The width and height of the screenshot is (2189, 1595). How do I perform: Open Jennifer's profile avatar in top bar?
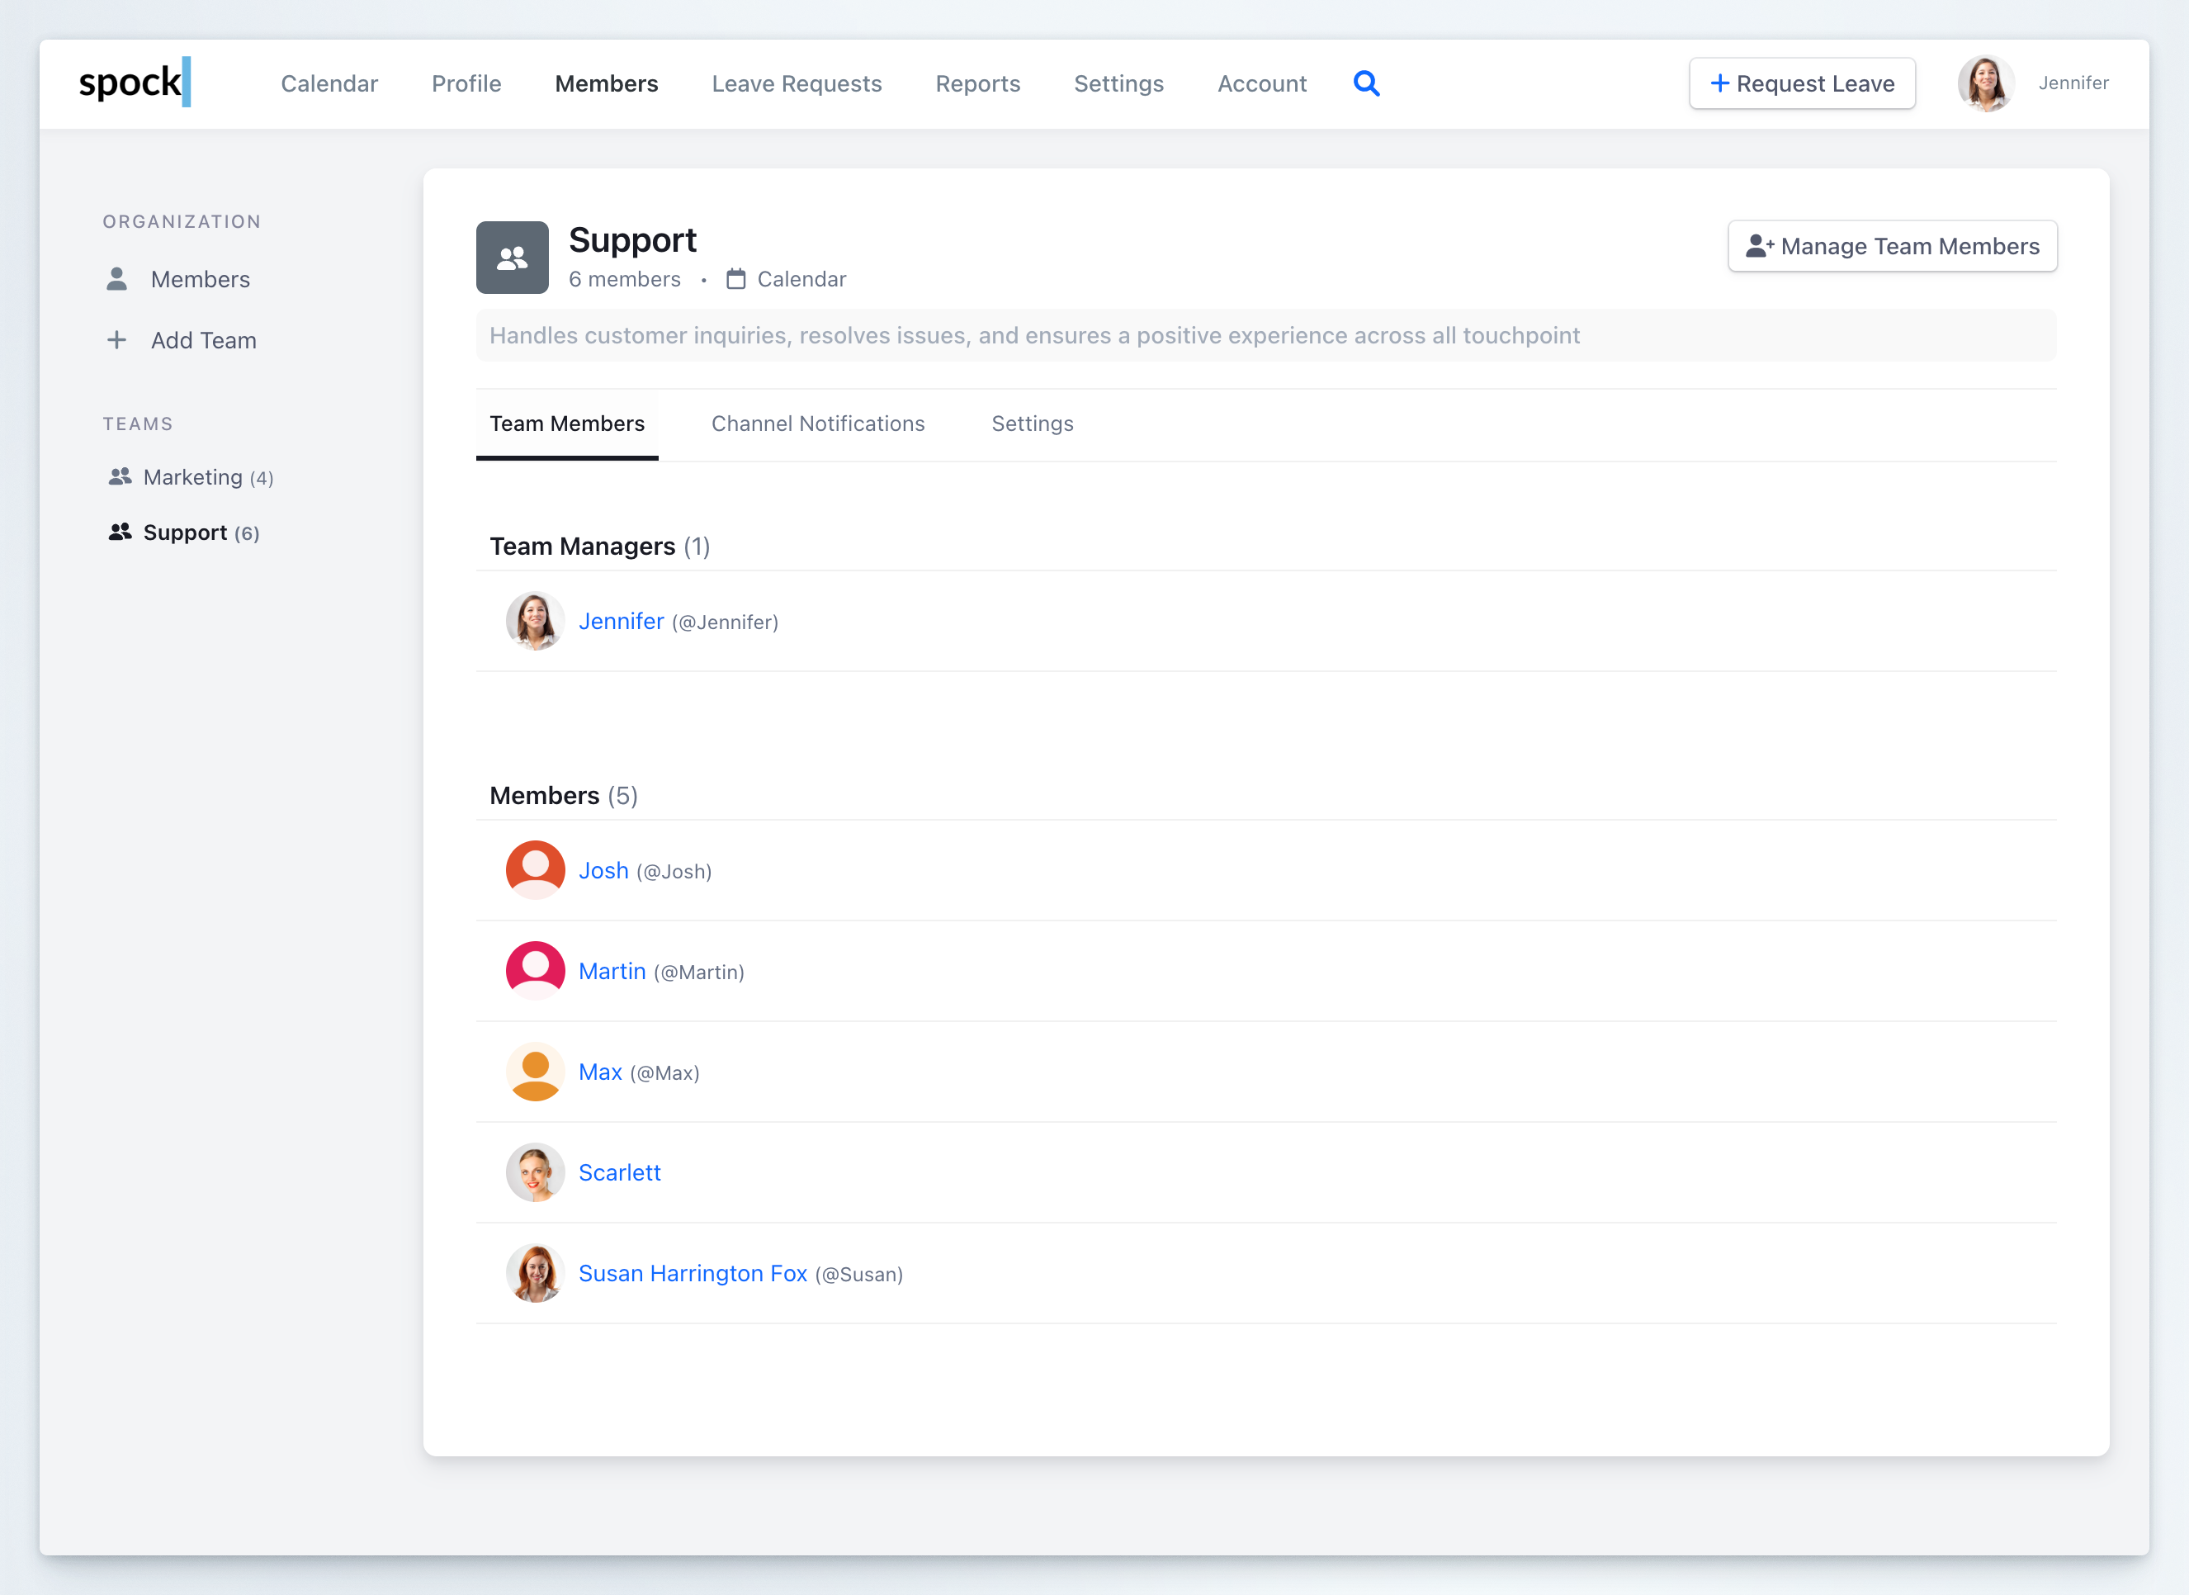pos(1986,83)
